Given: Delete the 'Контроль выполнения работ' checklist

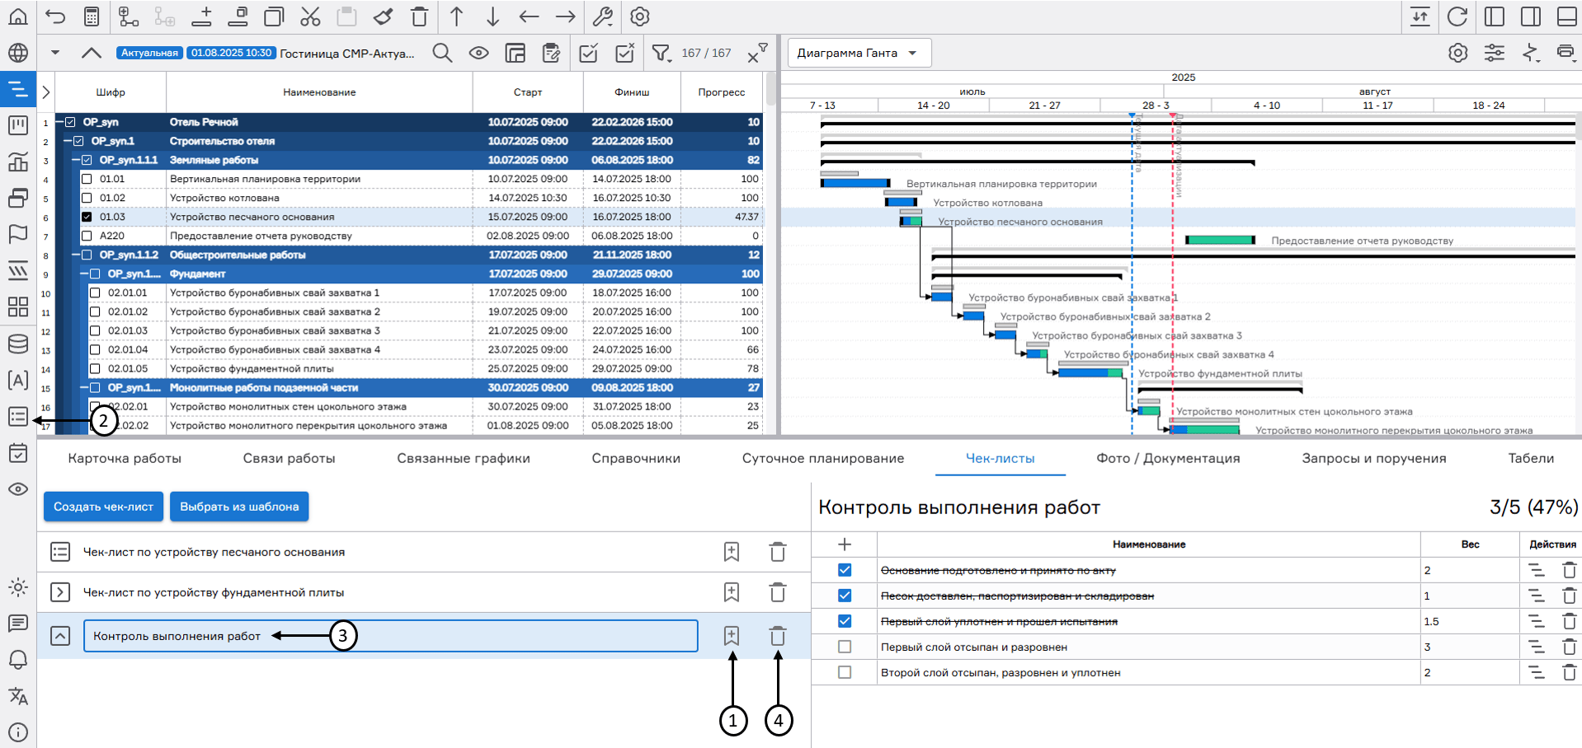Looking at the screenshot, I should coord(777,636).
